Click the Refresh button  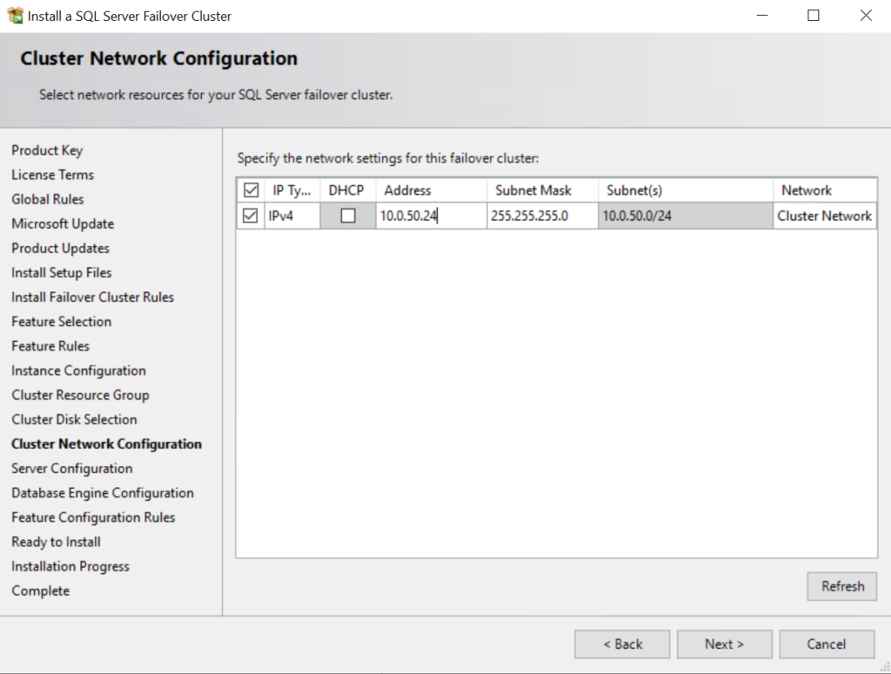[x=841, y=585]
